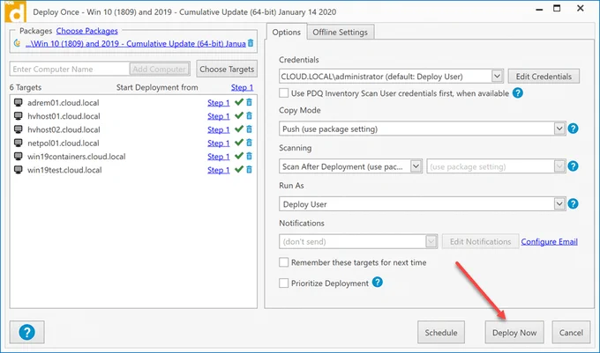Open help for Copy Mode setting
Image resolution: width=600 pixels, height=353 pixels.
pyautogui.click(x=573, y=129)
